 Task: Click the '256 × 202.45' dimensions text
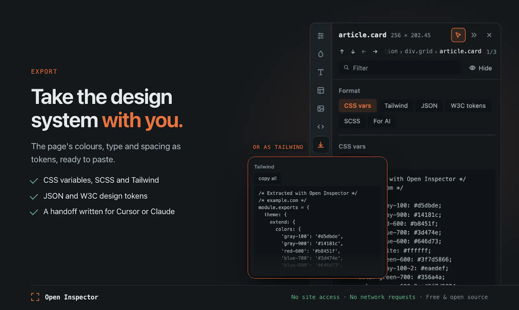411,35
